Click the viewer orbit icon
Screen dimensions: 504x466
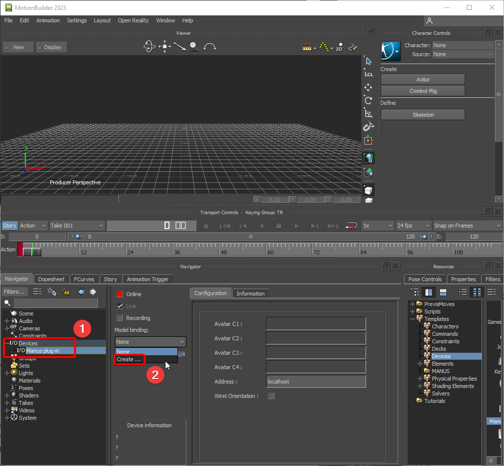(x=149, y=47)
